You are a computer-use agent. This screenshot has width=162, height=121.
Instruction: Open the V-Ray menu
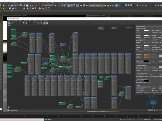tap(47, 3)
